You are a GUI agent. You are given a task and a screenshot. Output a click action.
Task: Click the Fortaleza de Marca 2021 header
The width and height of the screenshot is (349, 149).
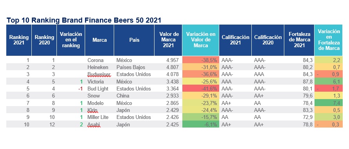click(x=299, y=40)
